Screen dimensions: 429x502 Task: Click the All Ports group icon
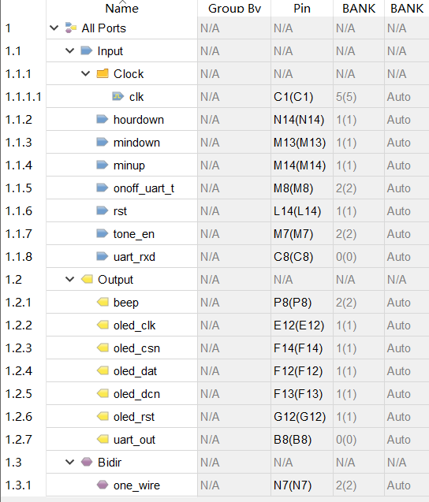point(71,28)
